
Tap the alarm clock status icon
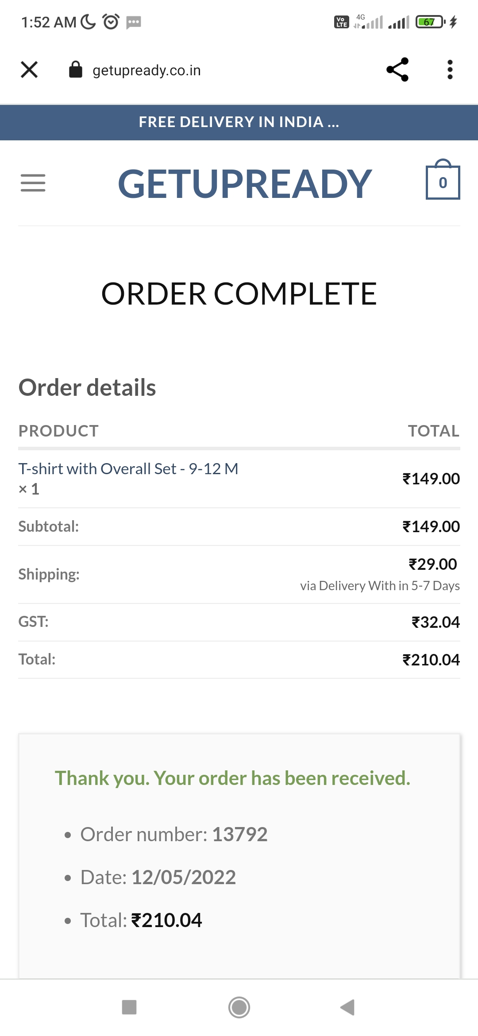click(111, 21)
